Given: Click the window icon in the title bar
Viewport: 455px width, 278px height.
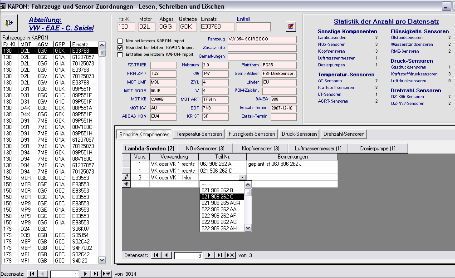Looking at the screenshot, I should click(x=3, y=6).
